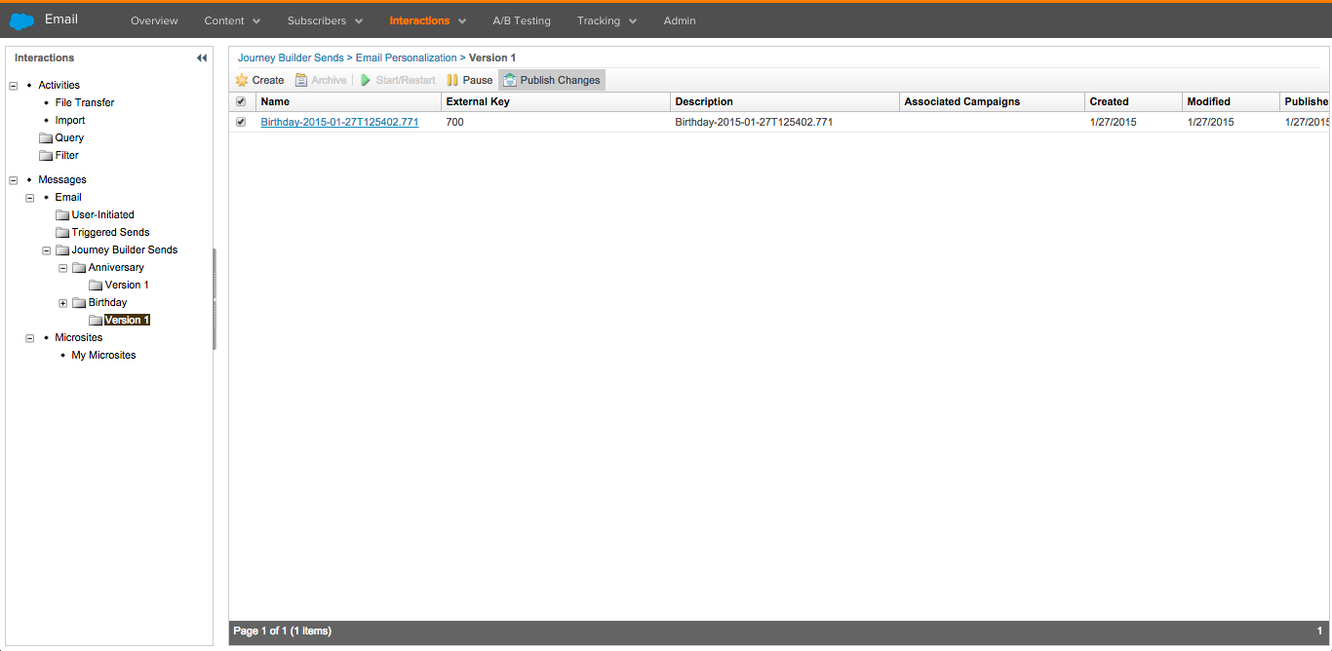Collapse the Journey Builder Sends node

click(47, 250)
